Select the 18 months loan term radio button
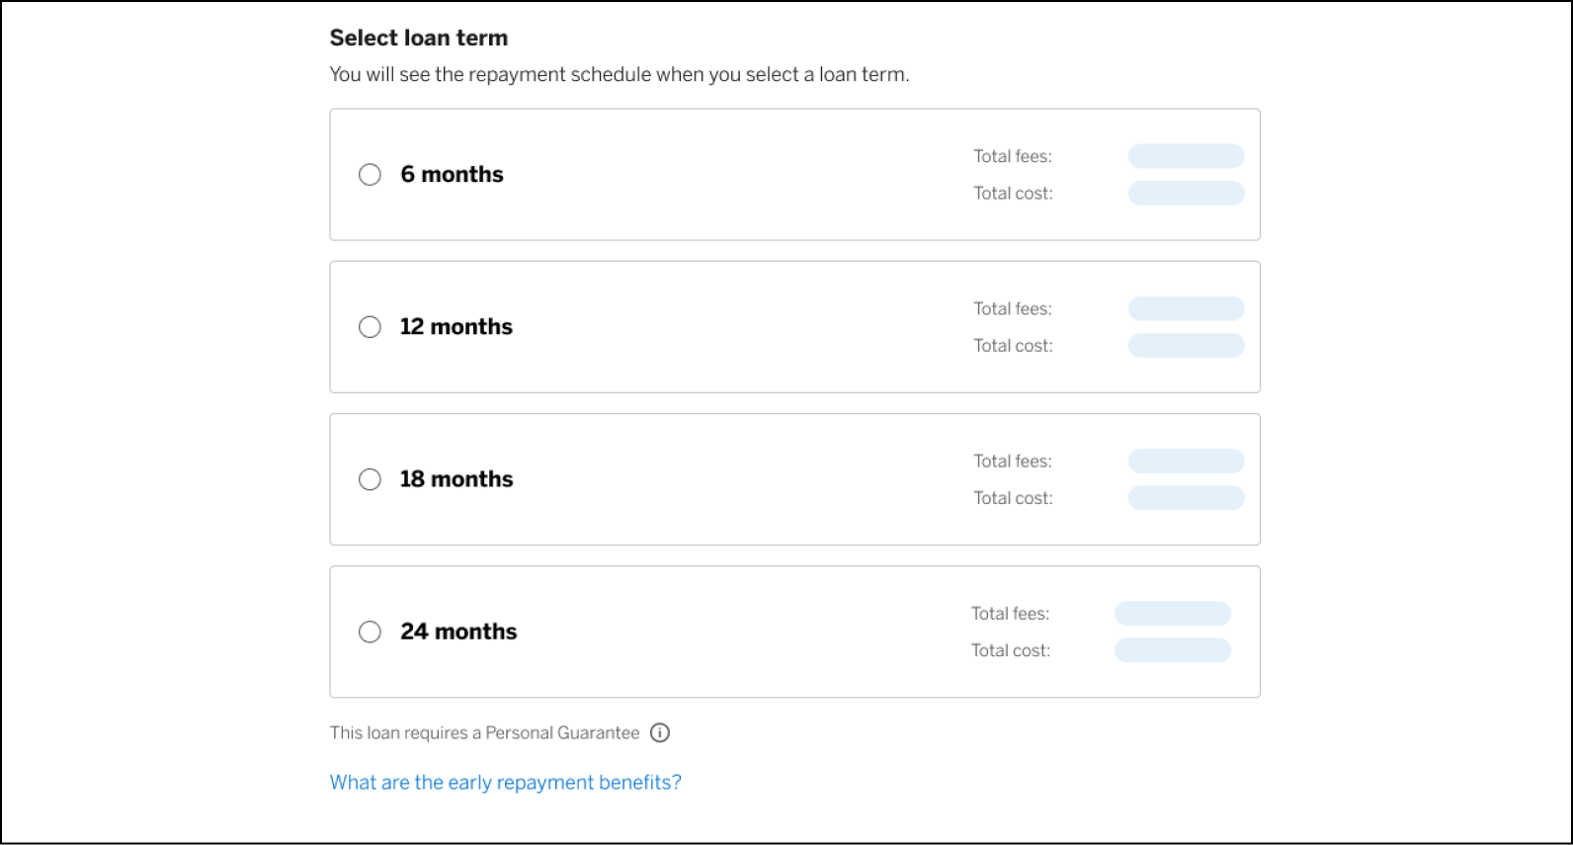 point(370,478)
